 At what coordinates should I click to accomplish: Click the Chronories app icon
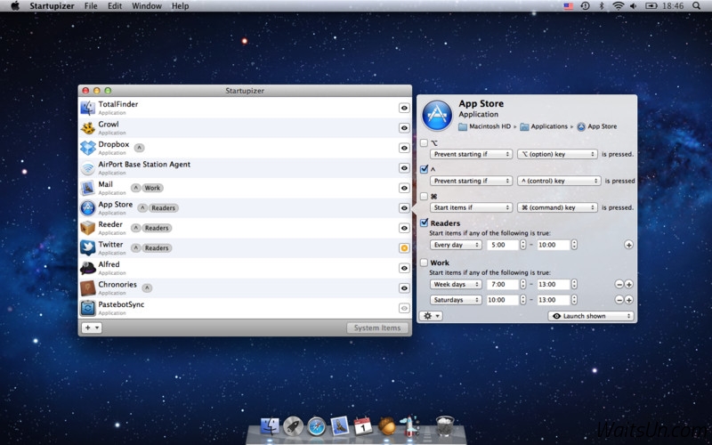pos(88,288)
